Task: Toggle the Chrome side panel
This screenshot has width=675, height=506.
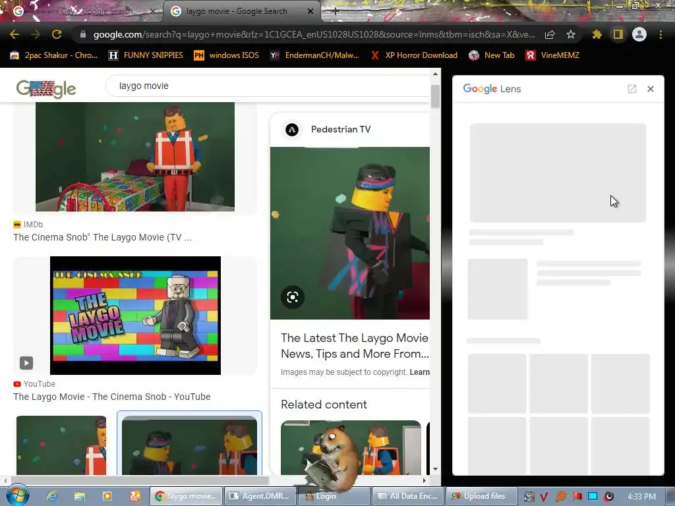Action: click(618, 34)
